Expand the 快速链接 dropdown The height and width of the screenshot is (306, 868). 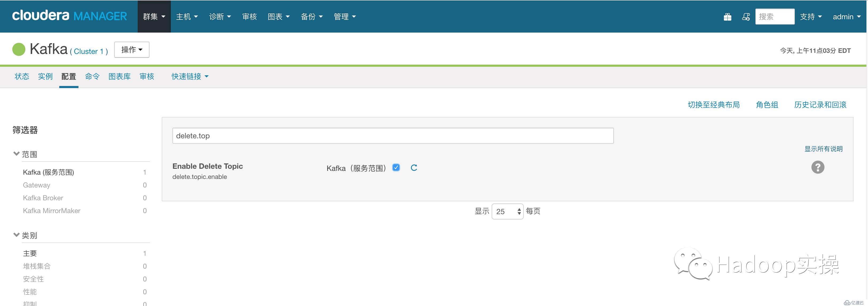coord(190,76)
